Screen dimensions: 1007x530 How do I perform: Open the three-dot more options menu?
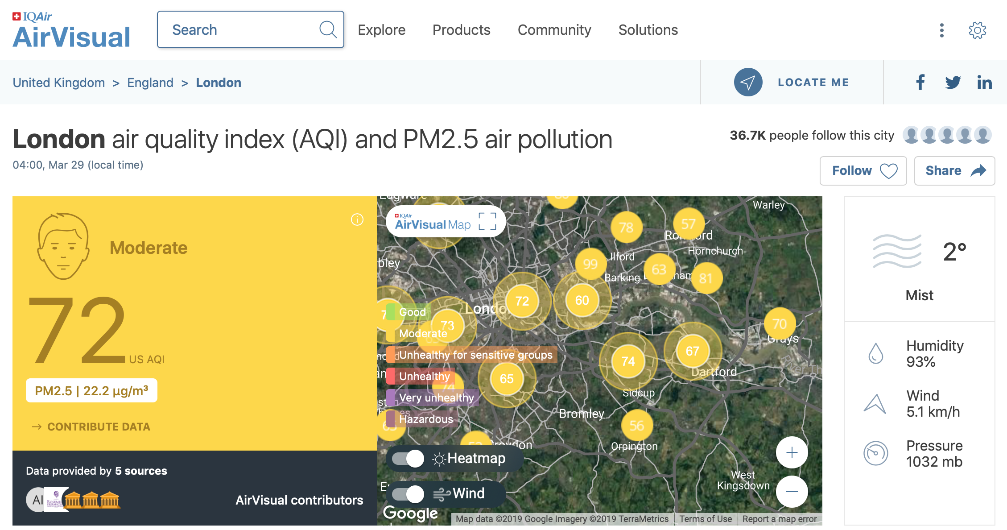pyautogui.click(x=941, y=30)
